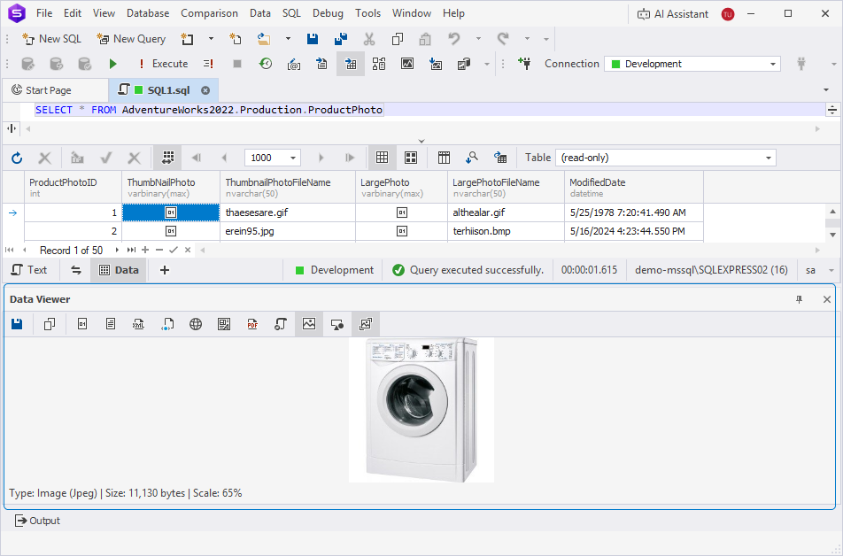
Task: Toggle grid view mode for results
Action: tap(382, 158)
